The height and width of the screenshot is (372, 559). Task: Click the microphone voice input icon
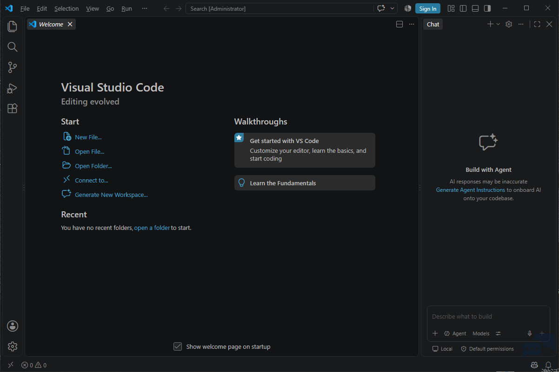(530, 333)
